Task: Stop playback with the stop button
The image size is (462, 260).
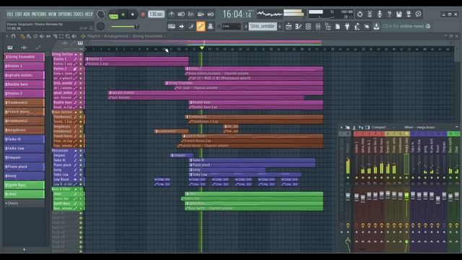Action: [133, 14]
